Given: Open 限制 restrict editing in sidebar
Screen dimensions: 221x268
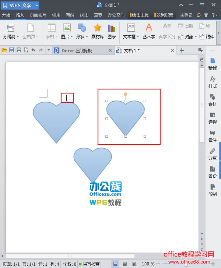Looking at the screenshot, I should pos(213,190).
